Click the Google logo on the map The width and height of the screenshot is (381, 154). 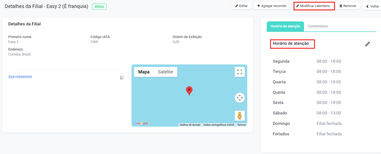point(141,123)
